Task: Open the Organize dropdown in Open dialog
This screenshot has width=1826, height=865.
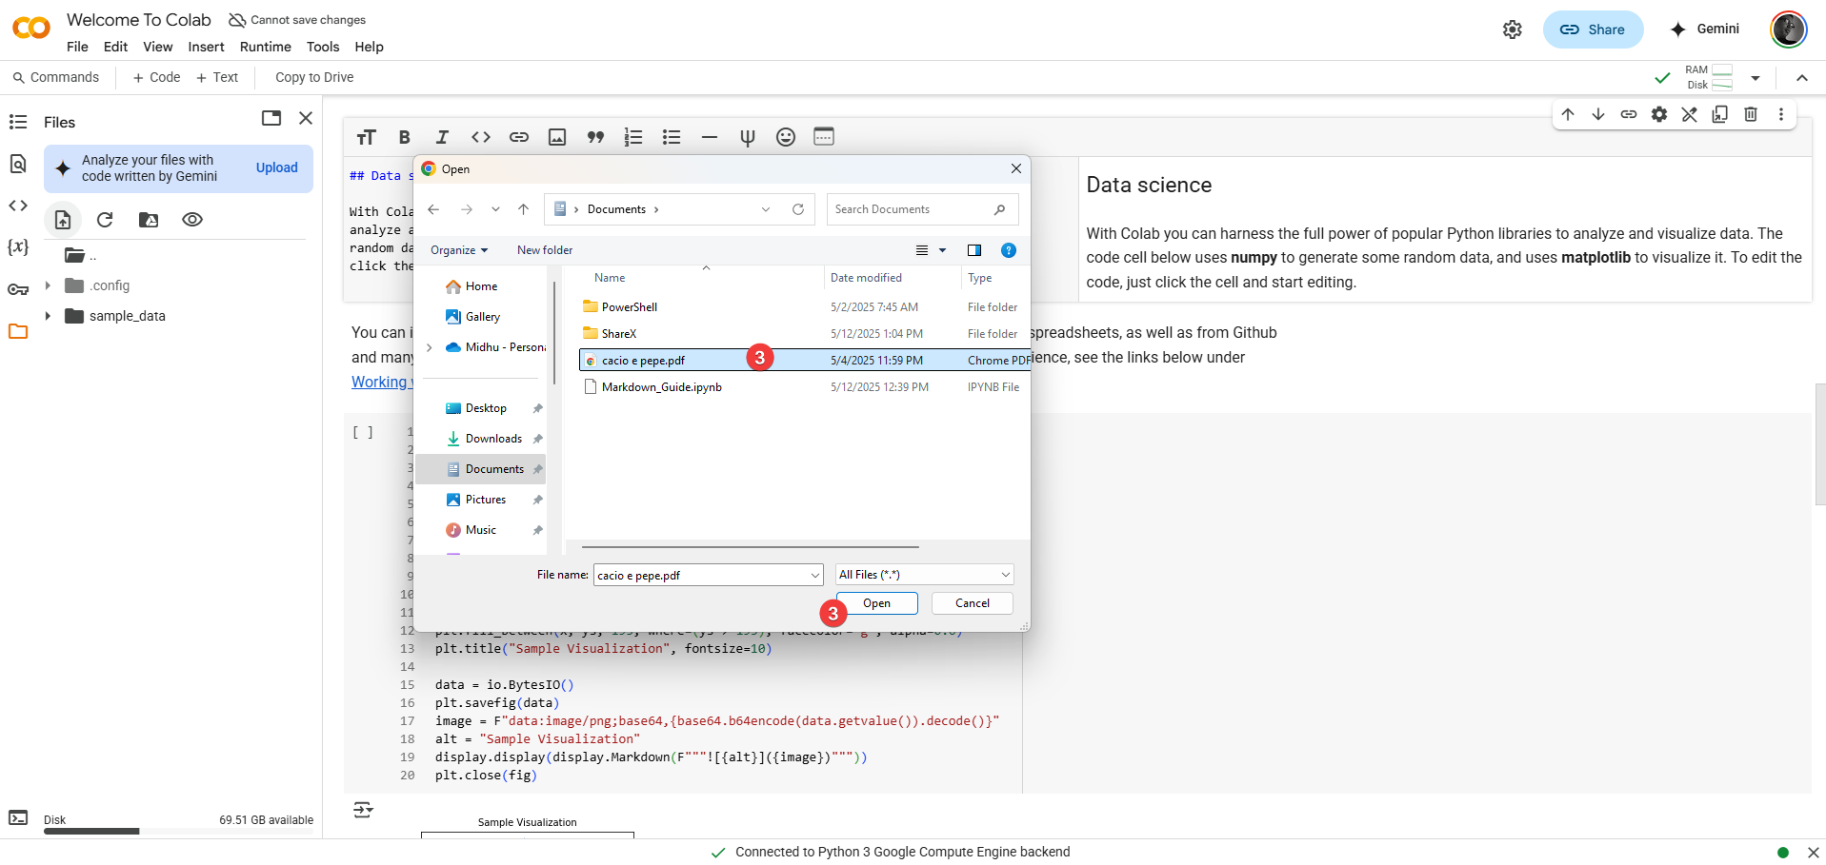Action: click(x=459, y=250)
